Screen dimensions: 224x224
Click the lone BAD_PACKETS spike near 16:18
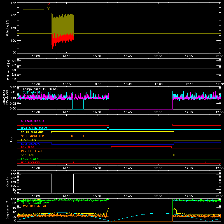73,162
